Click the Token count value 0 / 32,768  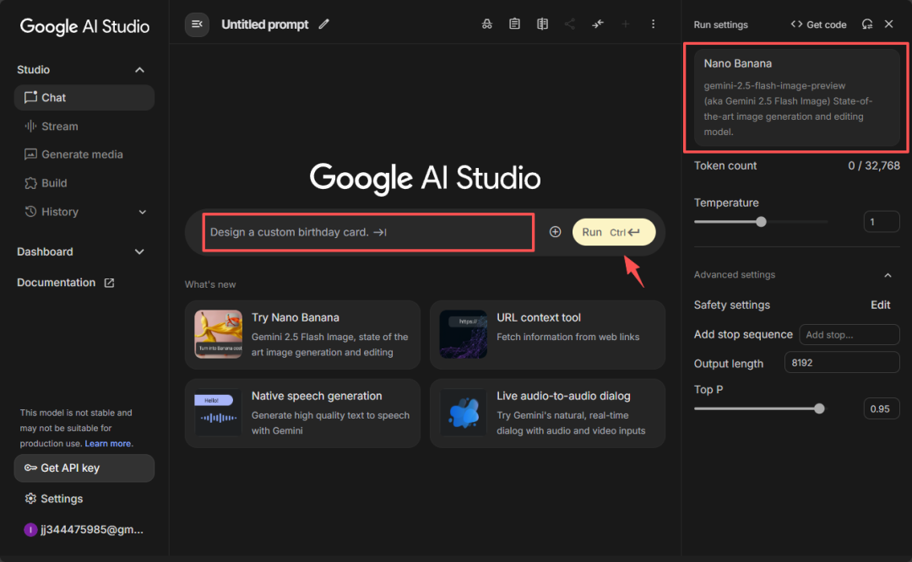tap(874, 165)
